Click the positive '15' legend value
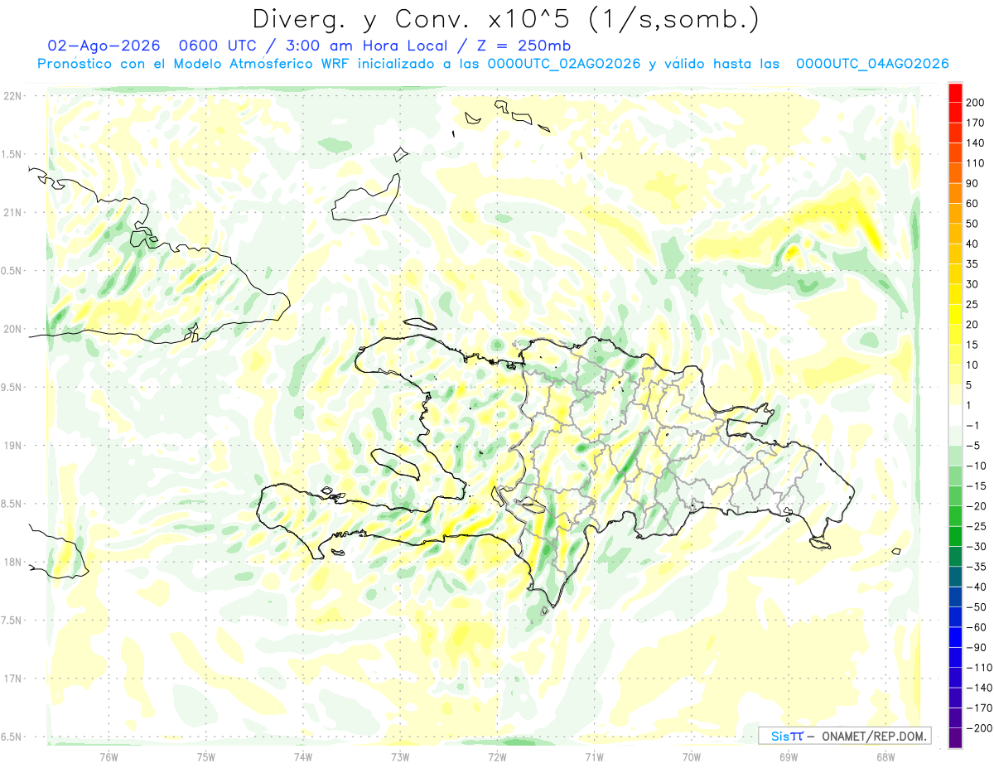The height and width of the screenshot is (768, 994). click(972, 345)
